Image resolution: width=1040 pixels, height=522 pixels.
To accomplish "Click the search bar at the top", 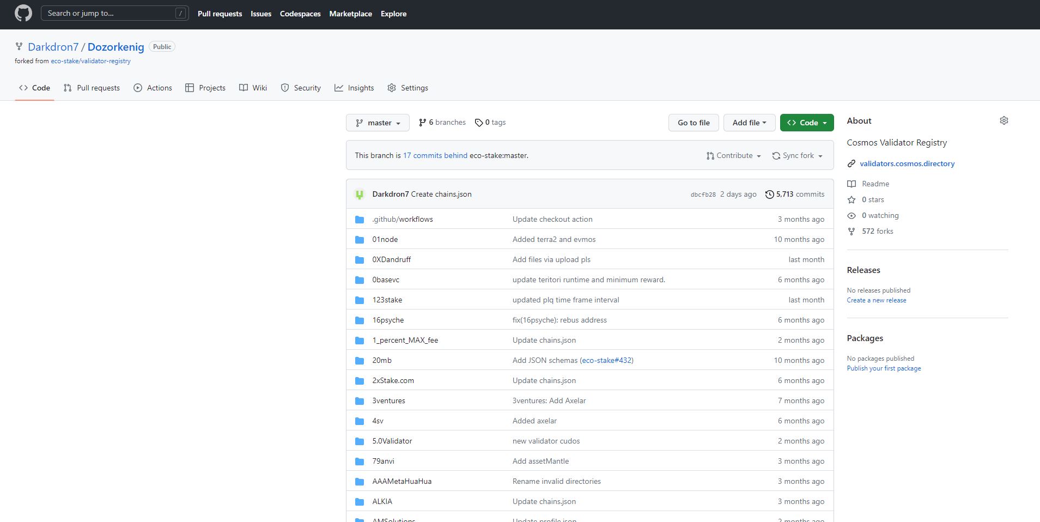I will [114, 13].
